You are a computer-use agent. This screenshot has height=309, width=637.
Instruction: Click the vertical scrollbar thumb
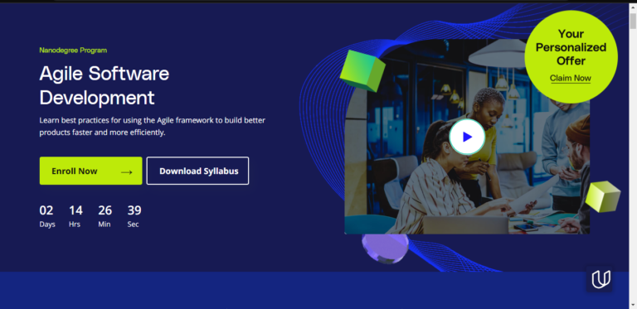tap(633, 21)
